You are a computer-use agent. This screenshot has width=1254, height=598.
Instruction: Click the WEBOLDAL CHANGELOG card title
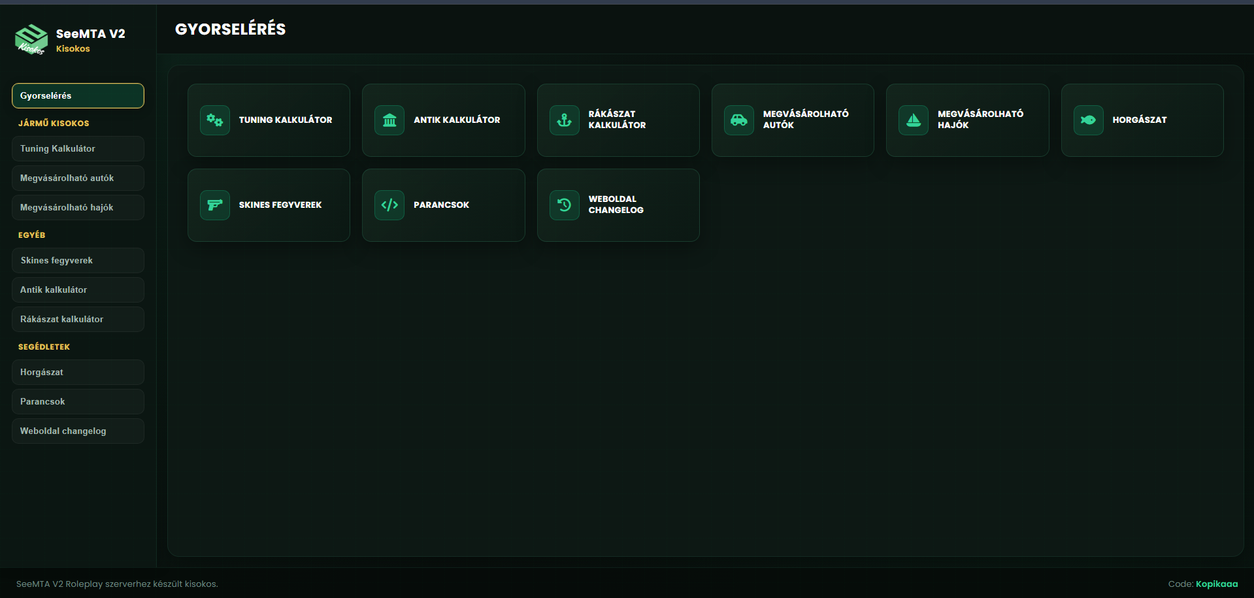(616, 205)
